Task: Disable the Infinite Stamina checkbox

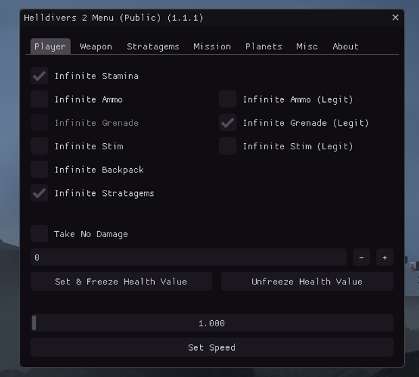Action: 39,76
